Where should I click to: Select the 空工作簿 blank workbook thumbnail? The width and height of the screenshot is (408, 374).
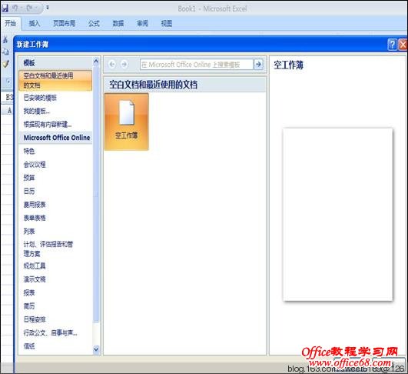127,122
